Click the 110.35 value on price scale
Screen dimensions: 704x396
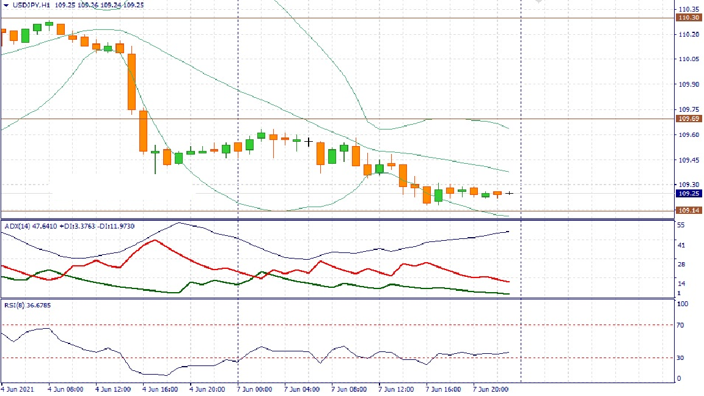click(x=689, y=9)
